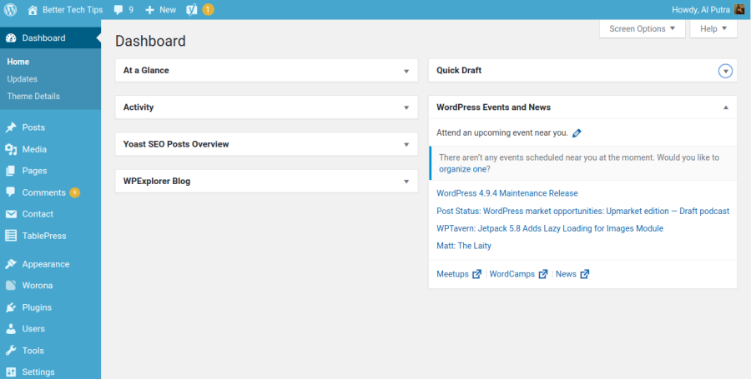Open the Screen Options dropdown
This screenshot has width=751, height=379.
point(642,28)
